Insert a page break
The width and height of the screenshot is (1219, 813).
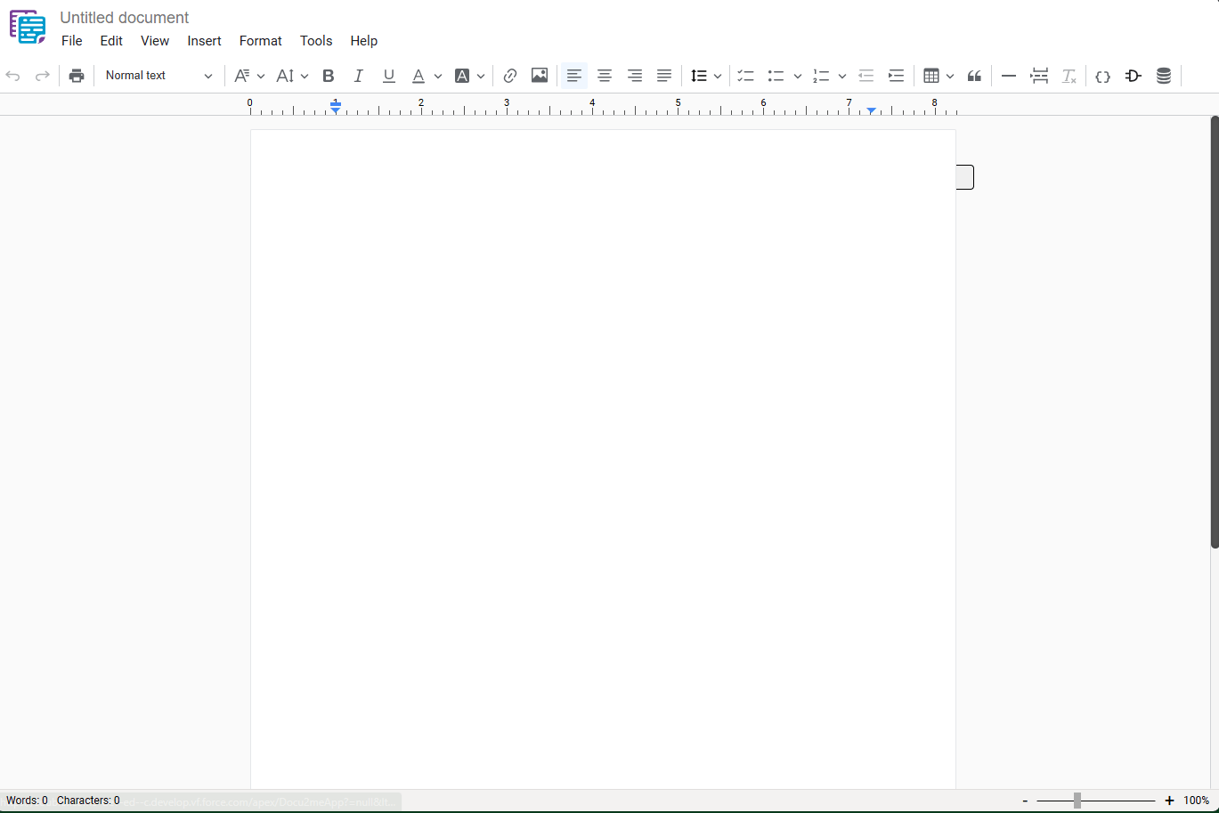[1039, 76]
